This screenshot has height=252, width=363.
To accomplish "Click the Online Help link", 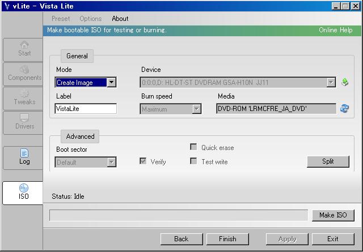I will 335,30.
